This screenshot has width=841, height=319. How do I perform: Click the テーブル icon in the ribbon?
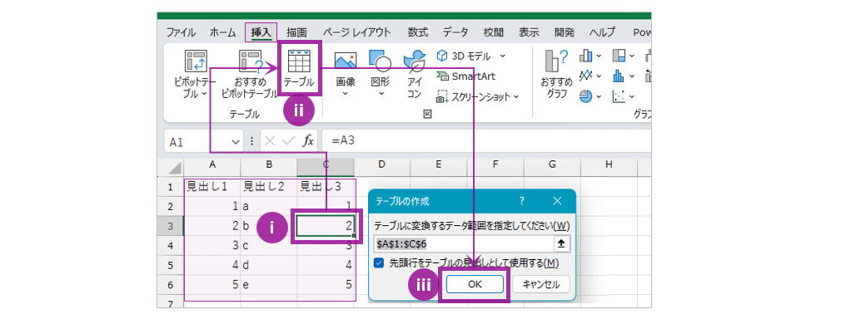pos(299,62)
